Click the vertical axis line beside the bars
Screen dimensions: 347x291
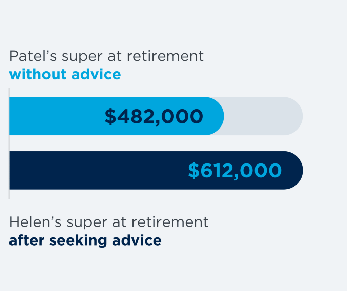click(9, 143)
